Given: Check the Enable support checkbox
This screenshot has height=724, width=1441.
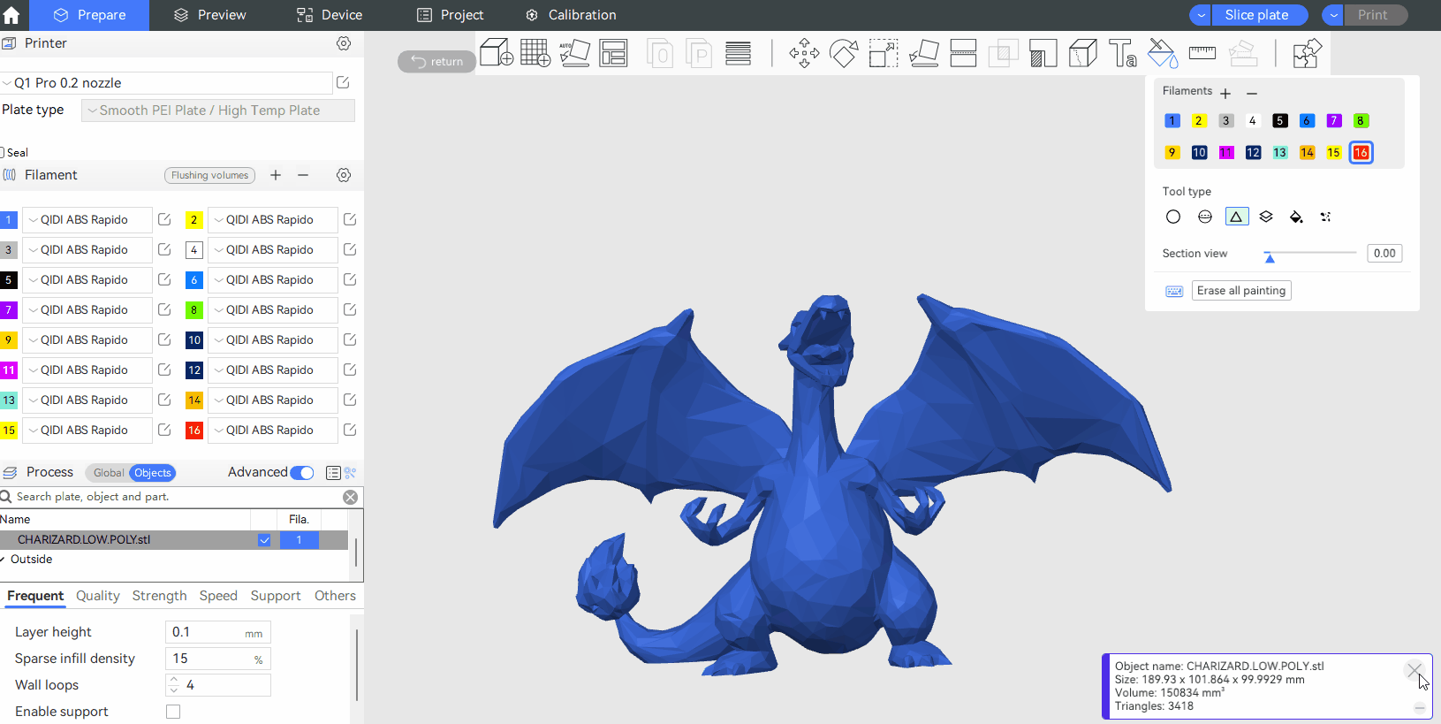Looking at the screenshot, I should [x=173, y=712].
